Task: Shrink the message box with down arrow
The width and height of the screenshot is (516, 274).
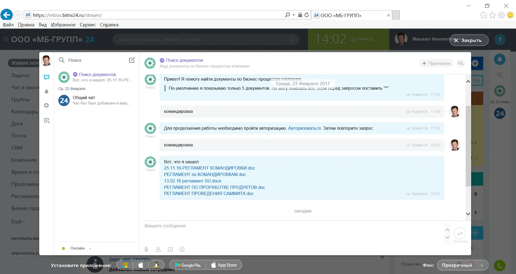Action: [447, 238]
